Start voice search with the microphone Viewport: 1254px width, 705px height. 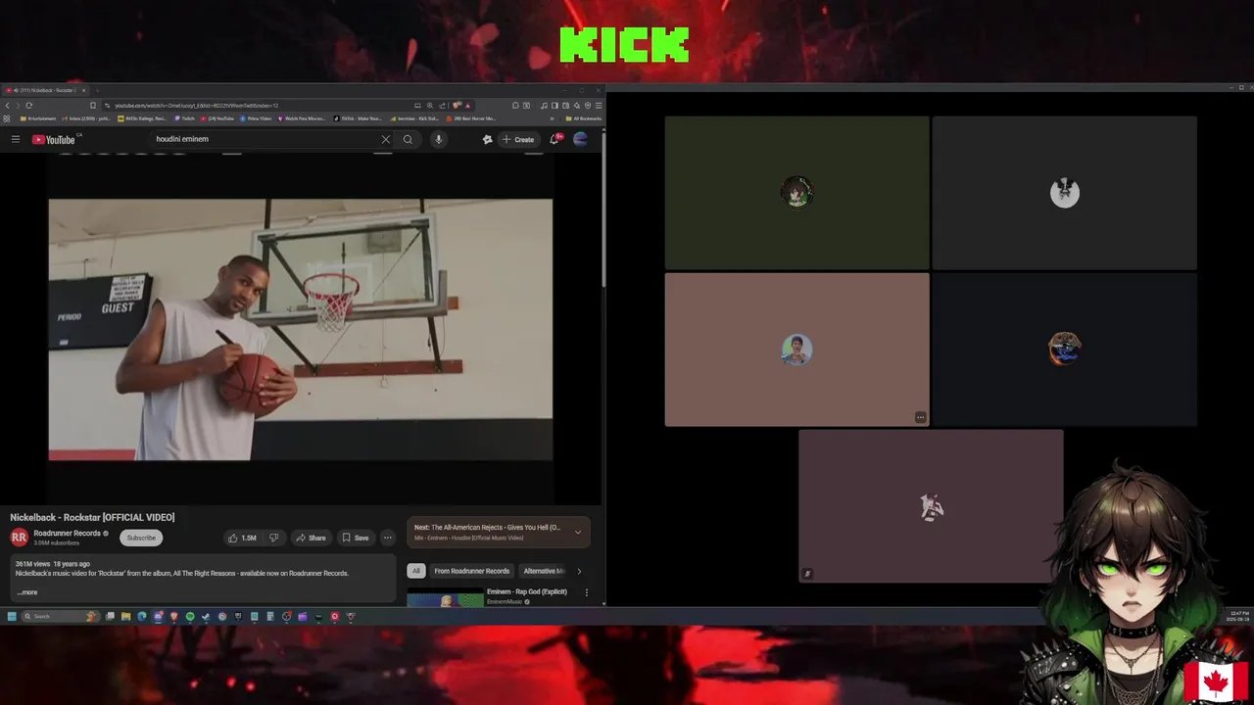tap(438, 139)
